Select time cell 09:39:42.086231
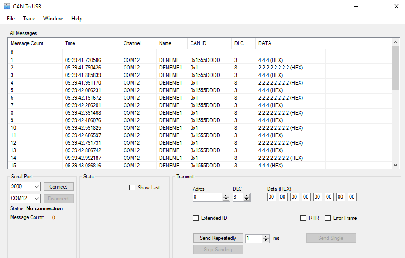This screenshot has width=405, height=258. pyautogui.click(x=83, y=90)
